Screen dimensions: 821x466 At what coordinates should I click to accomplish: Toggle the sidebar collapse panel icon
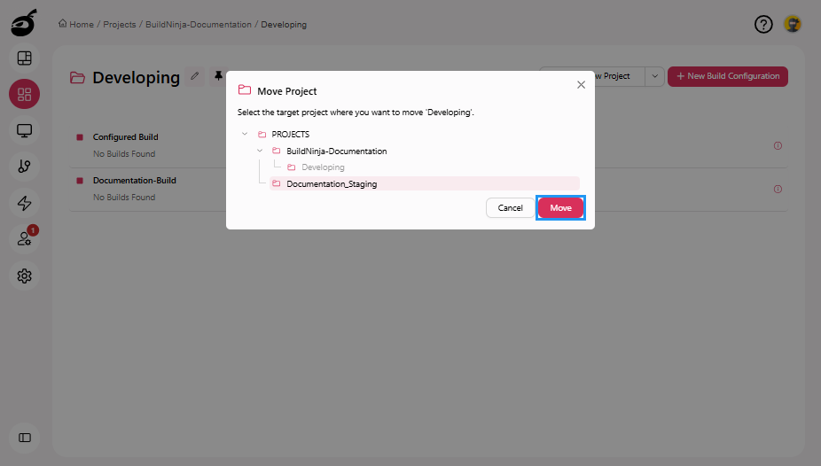click(x=24, y=437)
